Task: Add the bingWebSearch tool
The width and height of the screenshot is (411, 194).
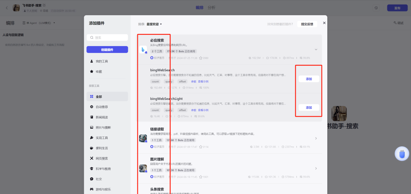Action: pyautogui.click(x=309, y=79)
